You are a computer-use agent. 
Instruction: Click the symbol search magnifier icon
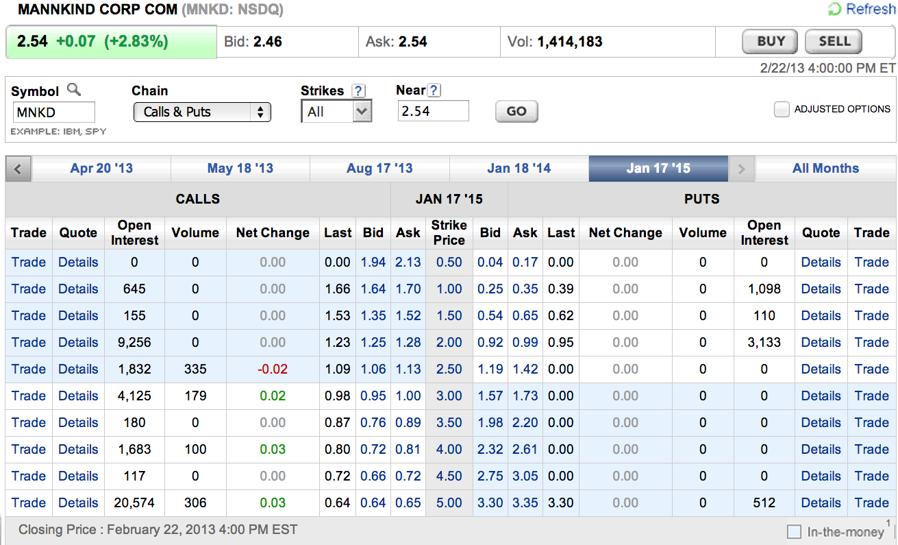[74, 90]
